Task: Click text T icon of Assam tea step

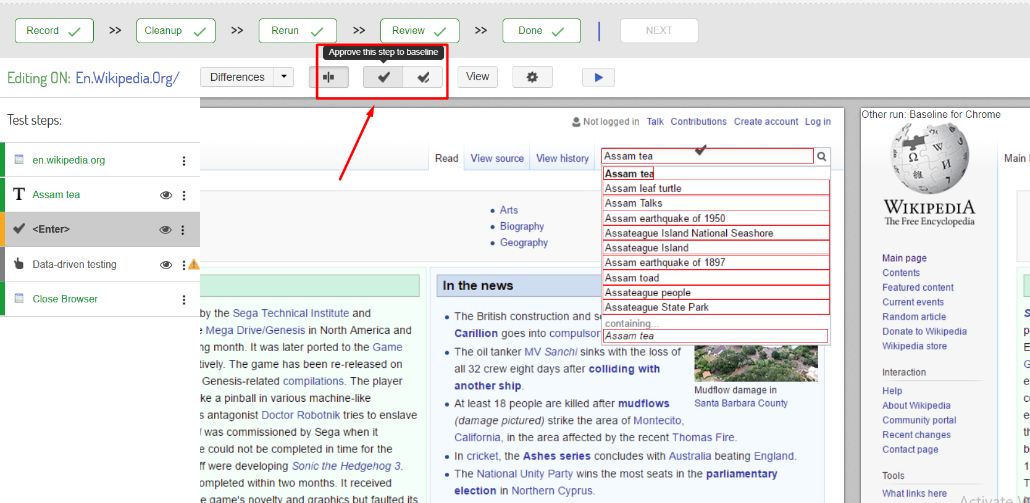Action: point(19,194)
